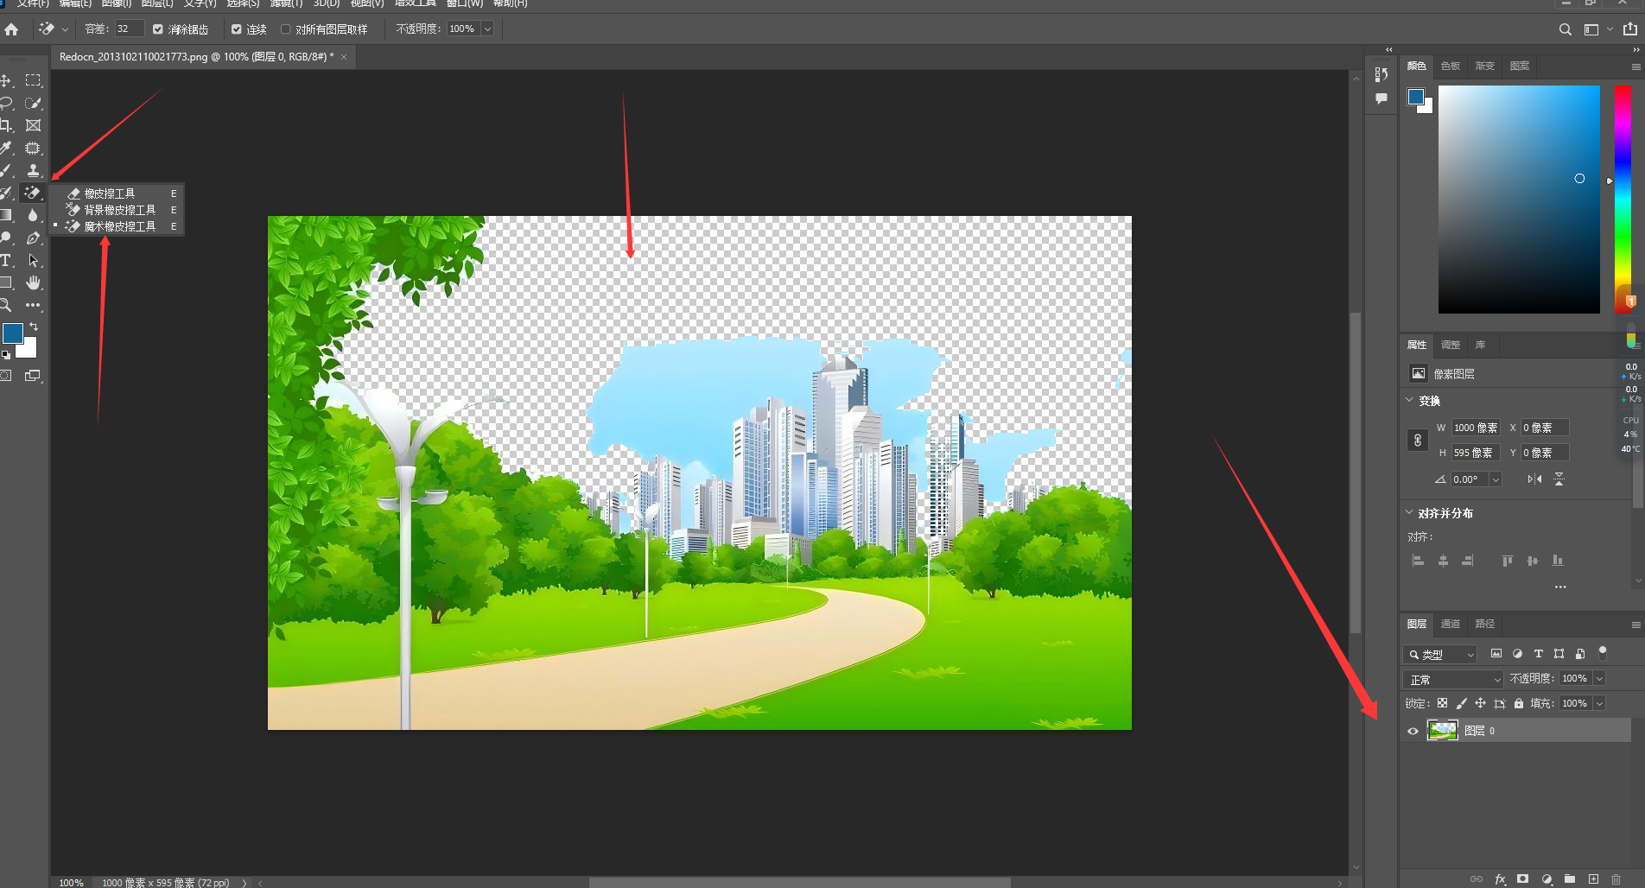Align top edges icon

[1507, 561]
